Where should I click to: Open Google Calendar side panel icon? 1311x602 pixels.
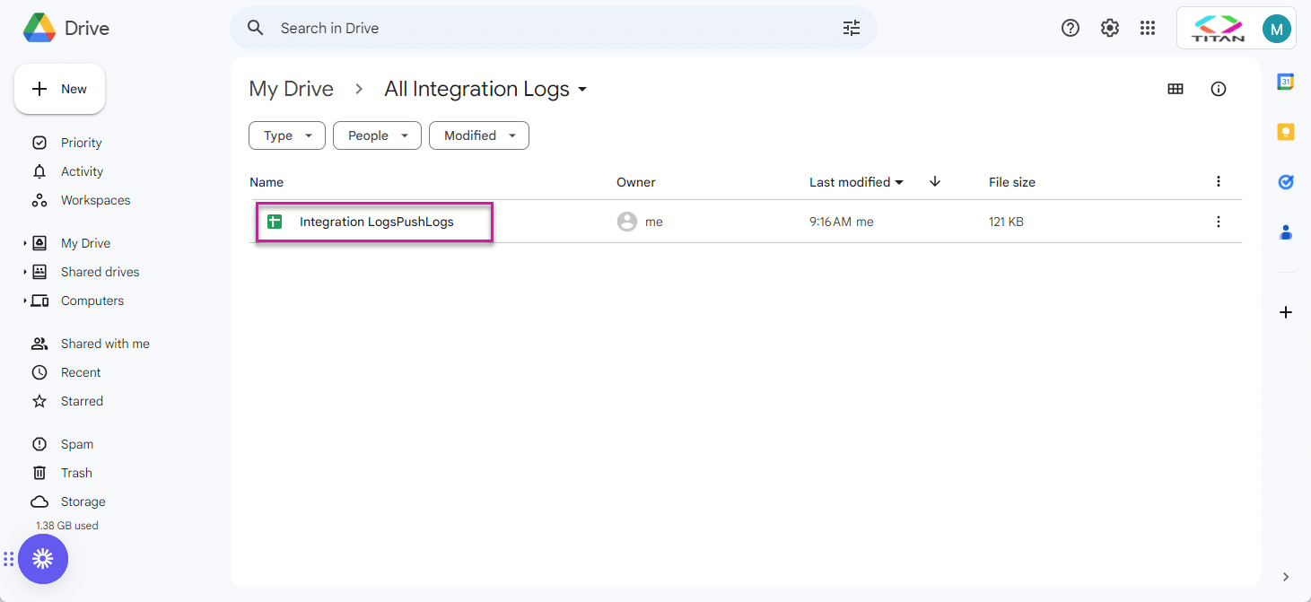click(x=1286, y=82)
